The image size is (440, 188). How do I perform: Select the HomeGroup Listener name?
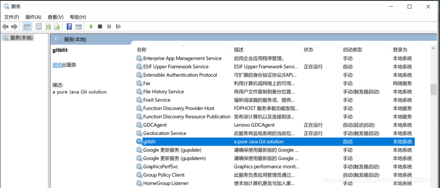[x=166, y=183]
